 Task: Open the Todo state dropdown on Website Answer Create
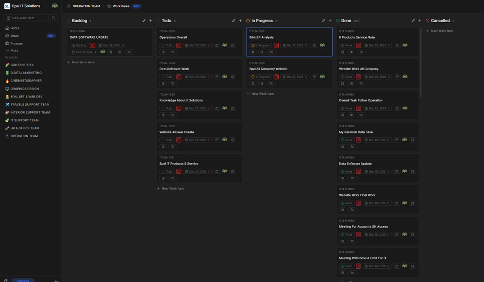pos(167,140)
